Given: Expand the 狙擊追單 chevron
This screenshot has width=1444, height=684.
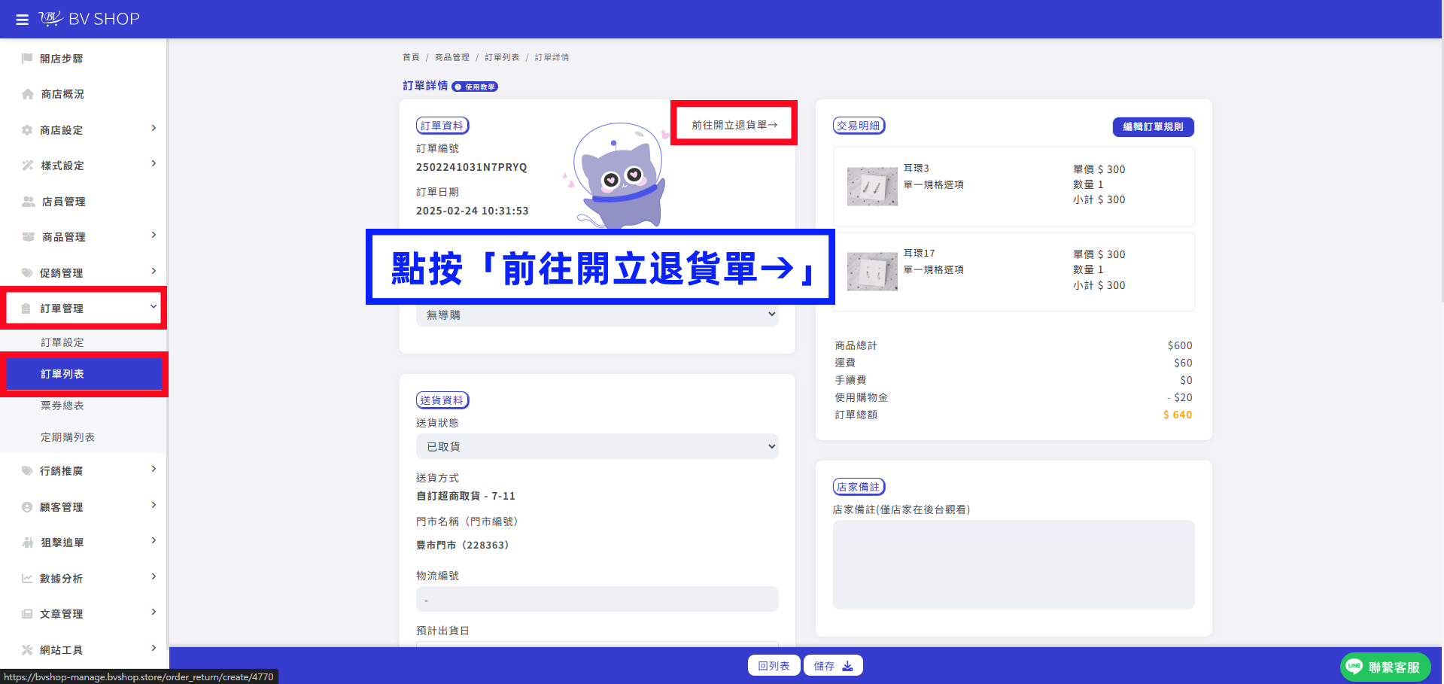Looking at the screenshot, I should click(154, 541).
